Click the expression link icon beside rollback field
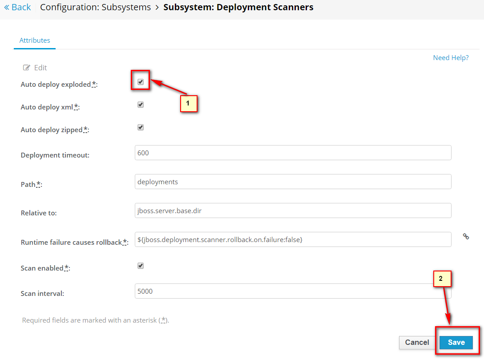484x360 pixels. click(x=466, y=237)
